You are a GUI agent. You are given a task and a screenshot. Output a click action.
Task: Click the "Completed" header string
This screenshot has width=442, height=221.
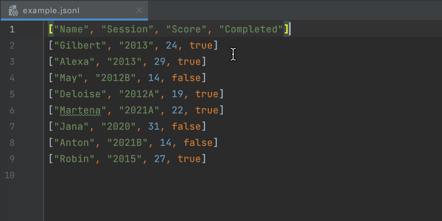[251, 29]
